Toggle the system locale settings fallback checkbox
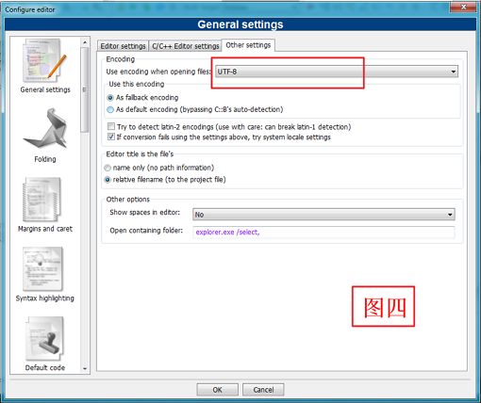The height and width of the screenshot is (403, 481). pyautogui.click(x=111, y=137)
